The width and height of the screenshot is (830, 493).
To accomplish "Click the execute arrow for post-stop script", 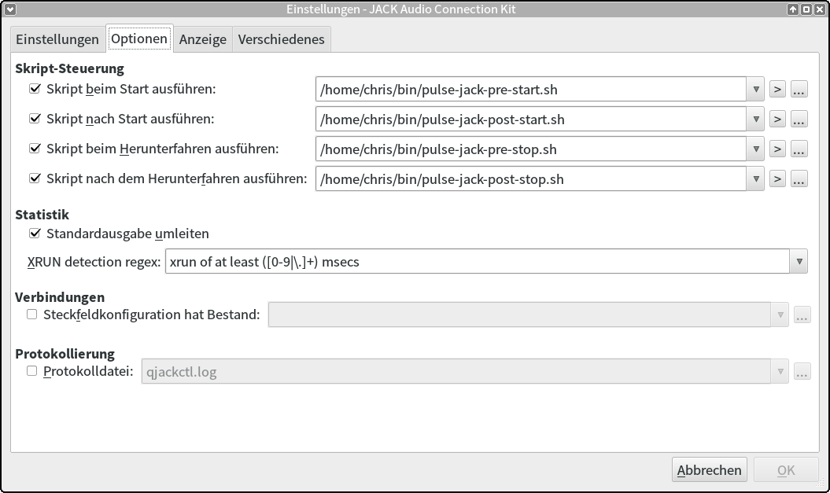I will tap(777, 178).
